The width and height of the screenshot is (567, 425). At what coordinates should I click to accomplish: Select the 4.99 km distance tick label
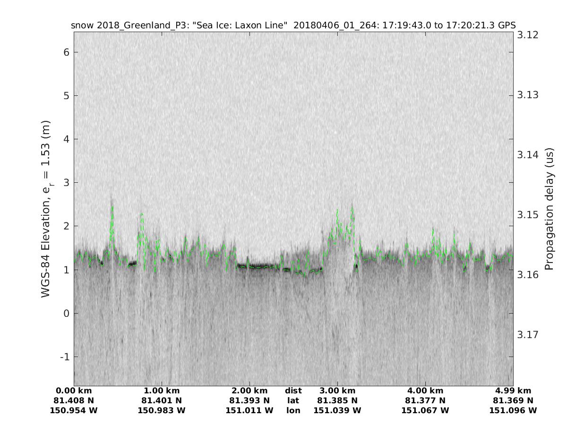513,391
